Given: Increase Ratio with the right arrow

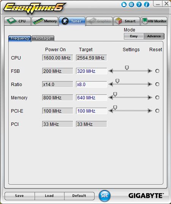Looking at the screenshot, I should coord(150,84).
